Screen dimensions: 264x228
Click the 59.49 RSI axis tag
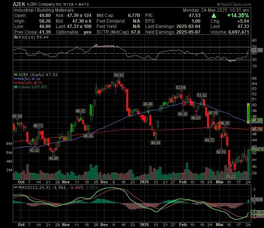click(x=257, y=50)
